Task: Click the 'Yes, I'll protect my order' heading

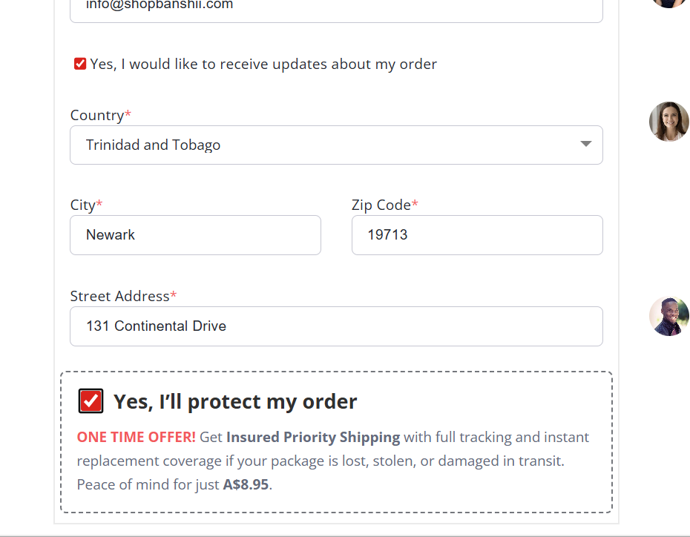Action: pos(235,402)
